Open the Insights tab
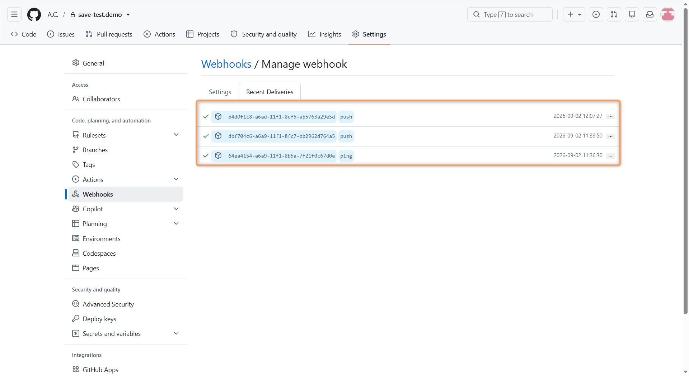The width and height of the screenshot is (689, 376). click(325, 34)
